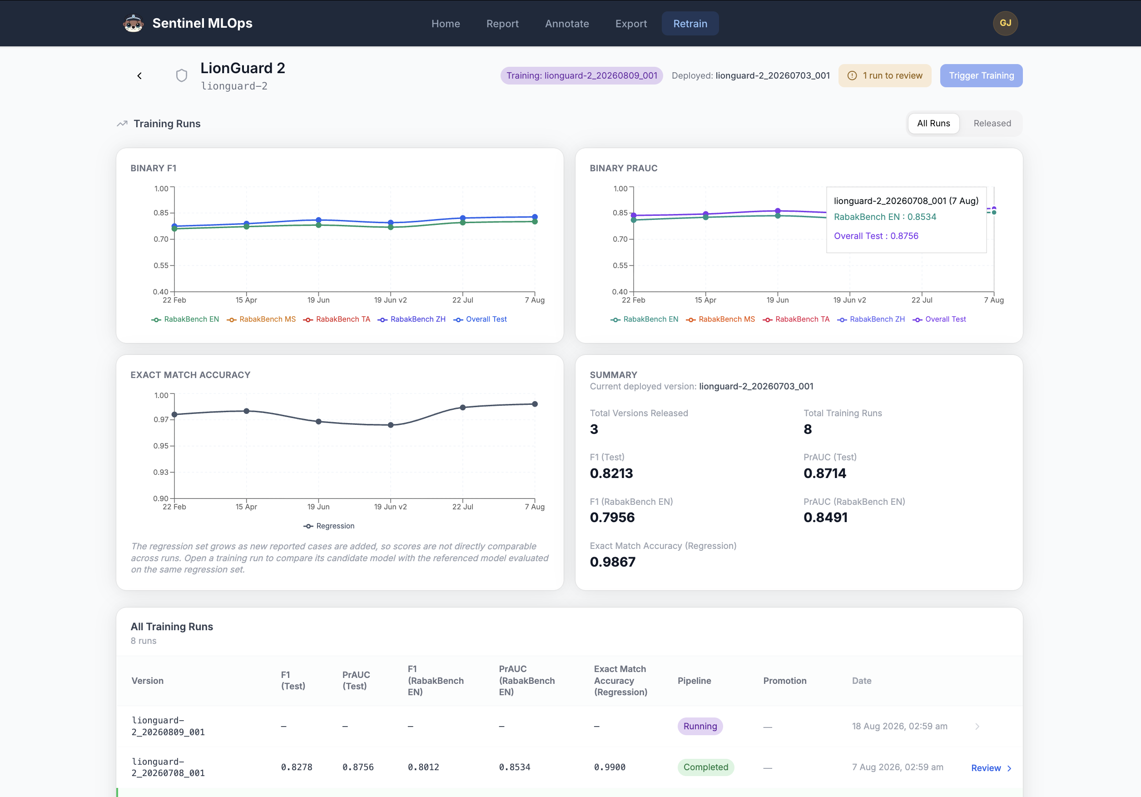Viewport: 1141px width, 797px height.
Task: Toggle RabakBench EN series in Binary F1 legend
Action: 185,319
